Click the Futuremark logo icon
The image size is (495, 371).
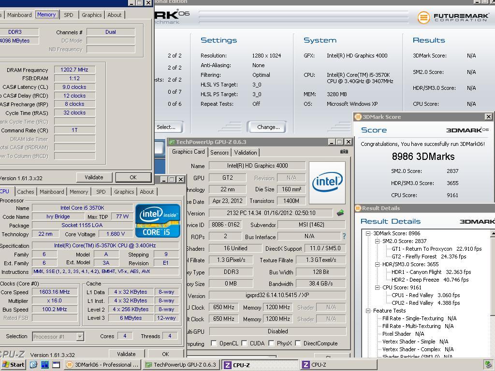click(423, 17)
